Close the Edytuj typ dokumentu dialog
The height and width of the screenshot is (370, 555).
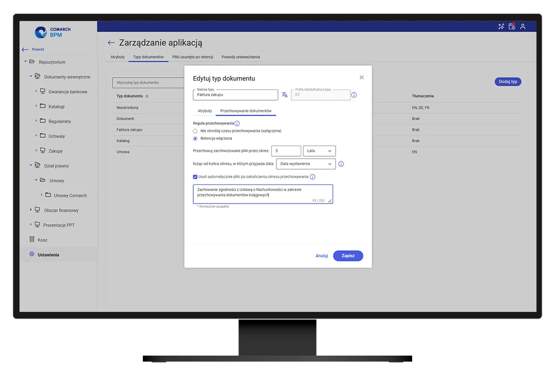361,78
